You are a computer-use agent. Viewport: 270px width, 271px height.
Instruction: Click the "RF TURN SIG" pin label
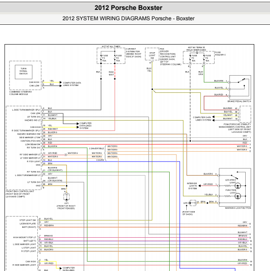(x=34, y=172)
